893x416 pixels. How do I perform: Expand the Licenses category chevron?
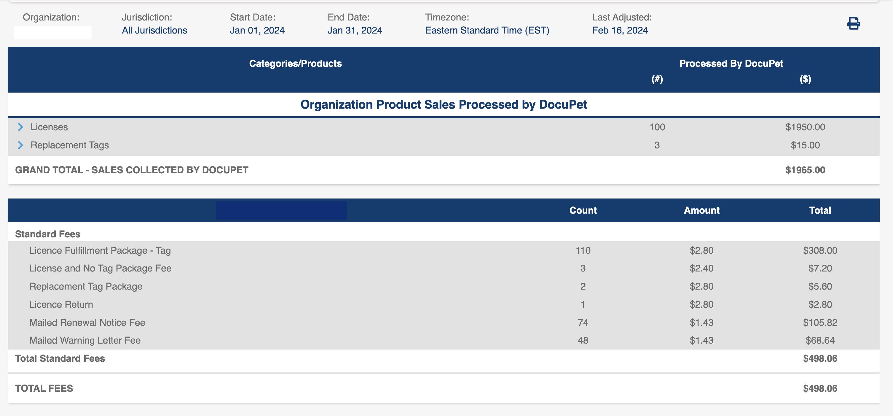coord(20,127)
